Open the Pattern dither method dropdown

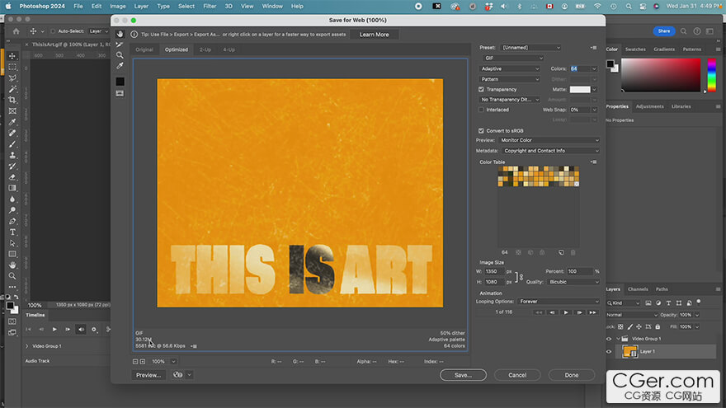pos(509,79)
